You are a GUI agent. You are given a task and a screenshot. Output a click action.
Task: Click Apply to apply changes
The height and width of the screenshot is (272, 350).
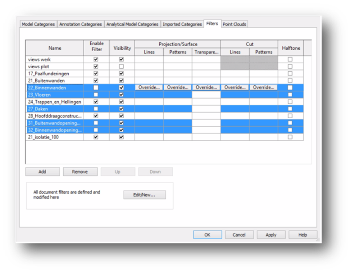coord(271,235)
